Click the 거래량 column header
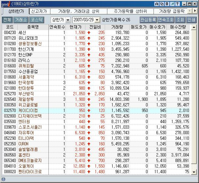Screen dimensions: 199x183 [117, 27]
